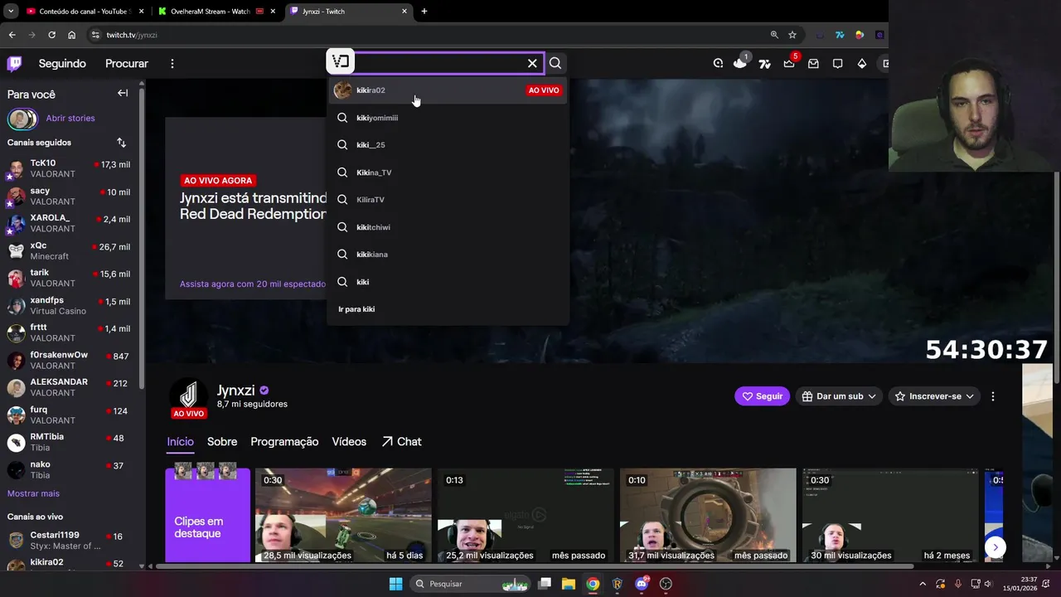This screenshot has height=597, width=1061.
Task: Click the Bits diamond icon
Action: (x=861, y=64)
